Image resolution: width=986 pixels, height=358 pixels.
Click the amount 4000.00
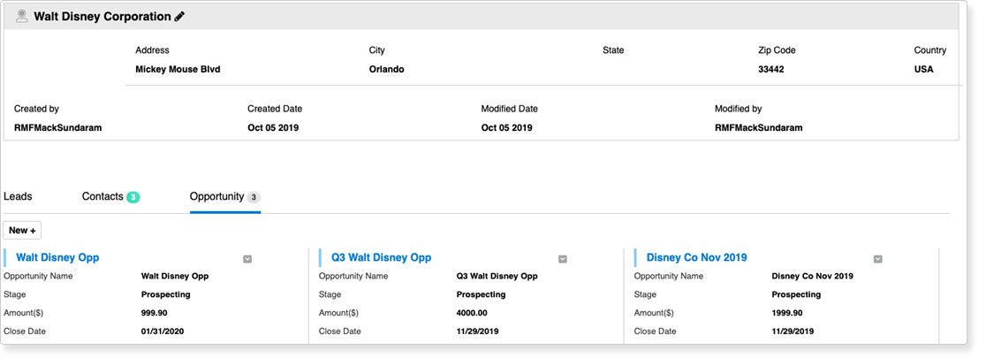pos(472,313)
